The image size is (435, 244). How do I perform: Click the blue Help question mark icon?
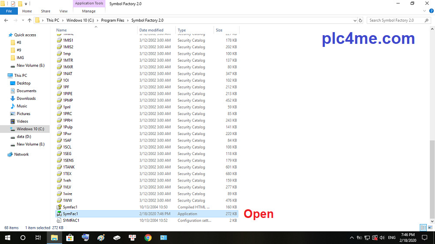click(x=431, y=11)
